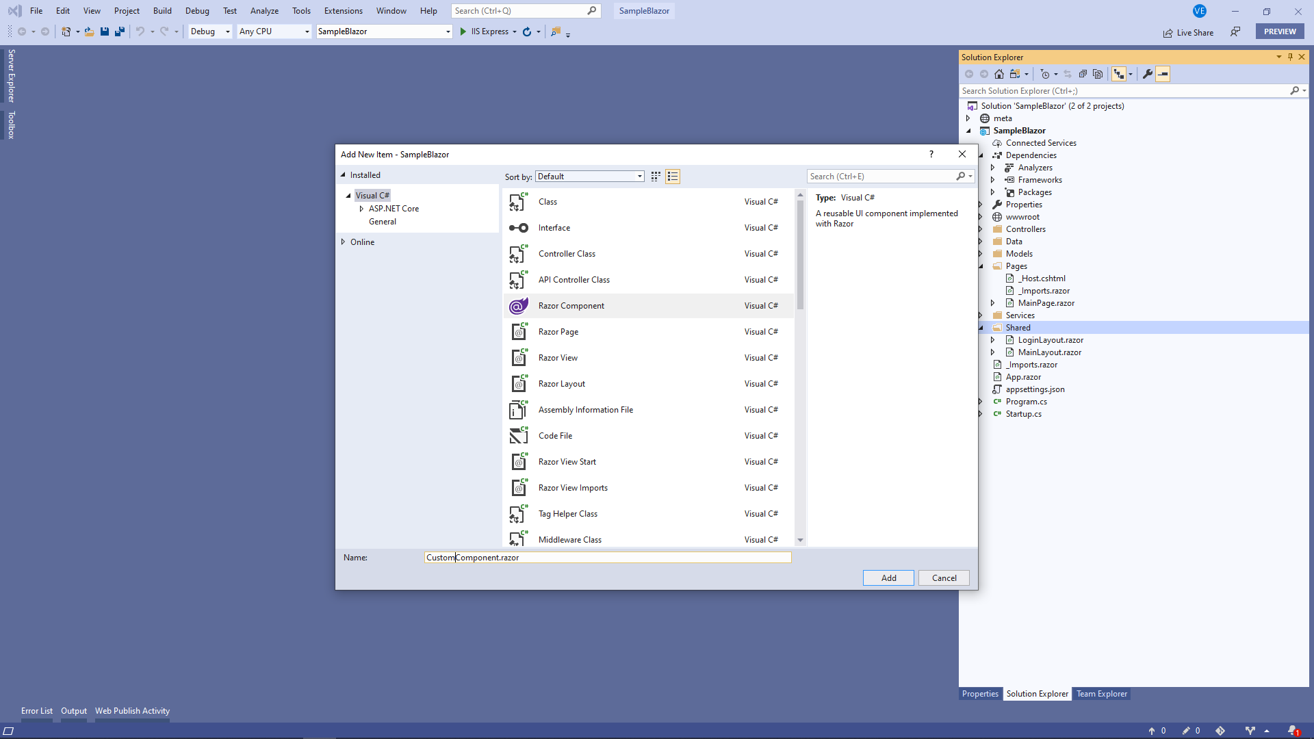Select appsettings.json in Solution Explorer
Viewport: 1314px width, 739px height.
(x=1035, y=389)
